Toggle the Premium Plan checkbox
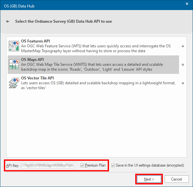 pos(82,165)
